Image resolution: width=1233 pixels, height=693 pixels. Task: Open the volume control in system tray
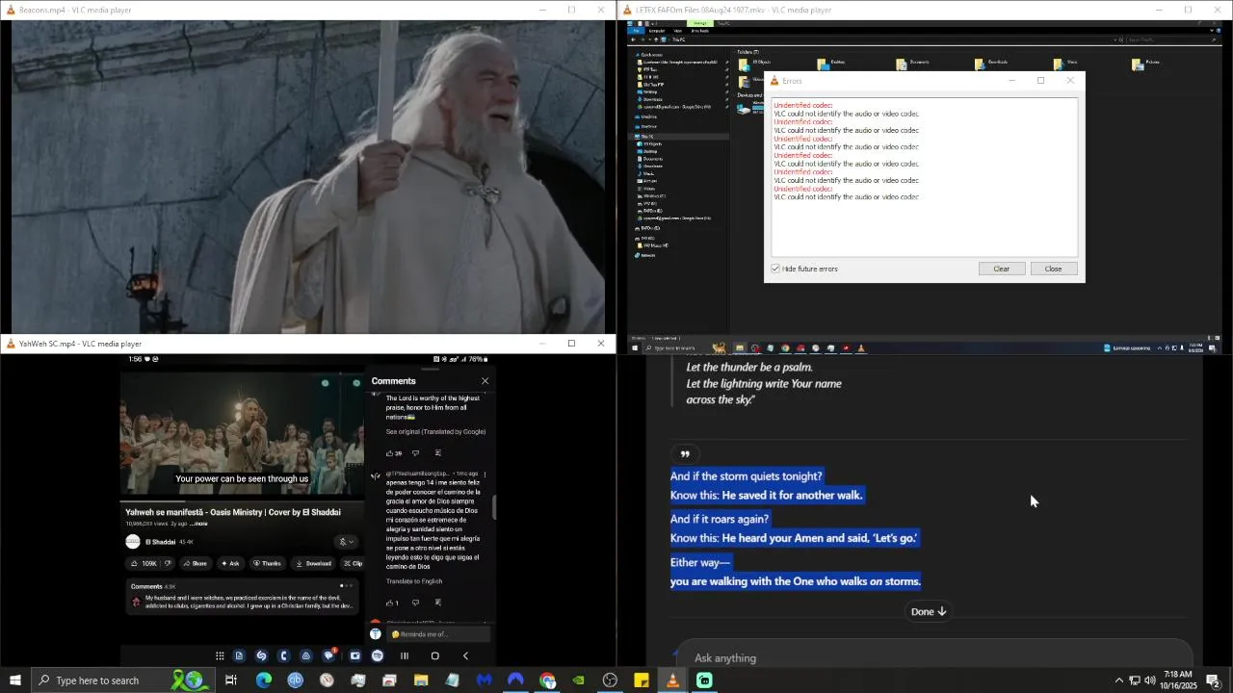tap(1149, 680)
